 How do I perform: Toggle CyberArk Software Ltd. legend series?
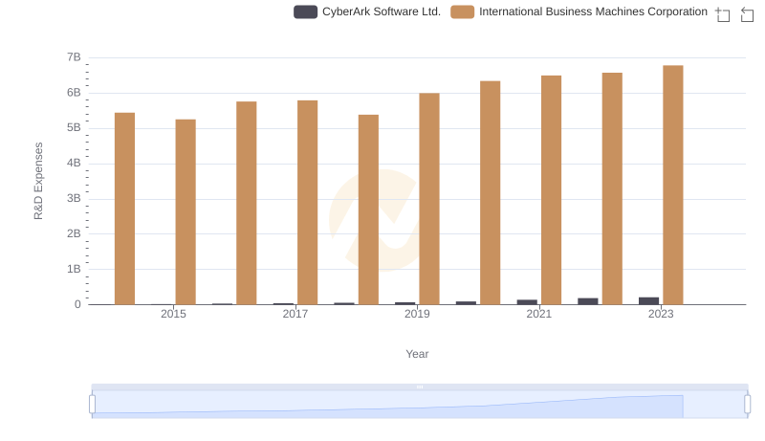click(367, 11)
